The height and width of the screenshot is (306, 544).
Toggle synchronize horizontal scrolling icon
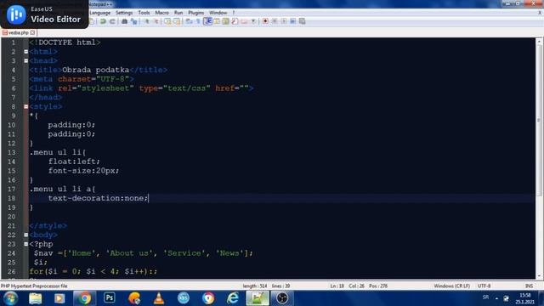coord(177,21)
